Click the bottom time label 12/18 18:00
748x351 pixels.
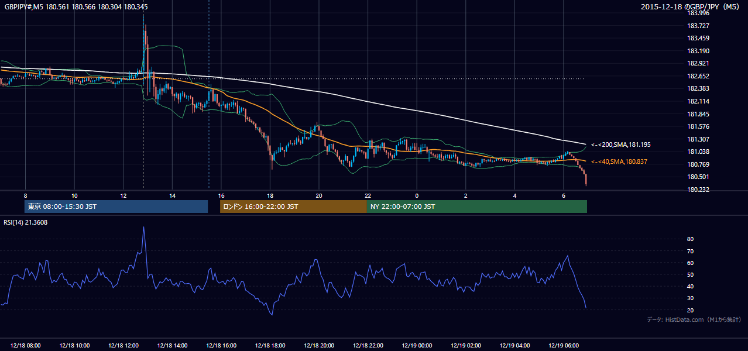pos(270,345)
